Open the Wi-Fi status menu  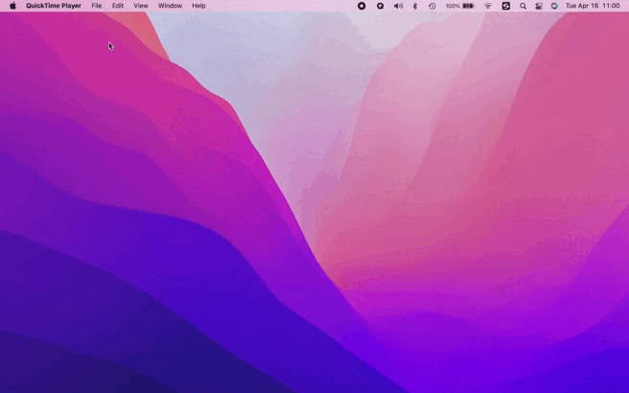488,6
